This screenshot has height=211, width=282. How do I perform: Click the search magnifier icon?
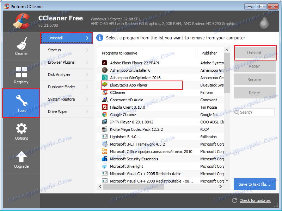coord(237,113)
